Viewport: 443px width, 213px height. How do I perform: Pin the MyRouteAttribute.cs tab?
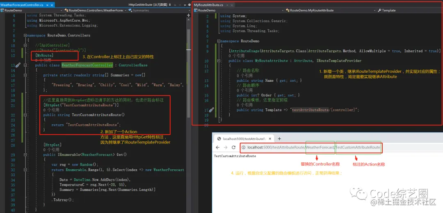click(227, 5)
